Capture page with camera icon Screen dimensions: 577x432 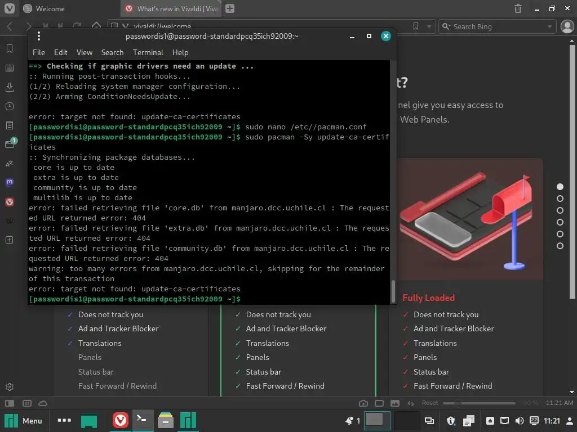pyautogui.click(x=363, y=403)
